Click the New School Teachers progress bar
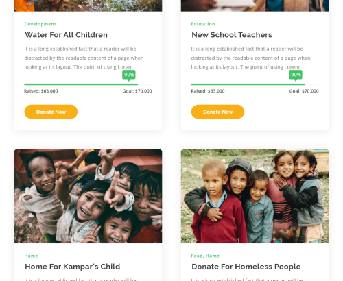 (255, 84)
